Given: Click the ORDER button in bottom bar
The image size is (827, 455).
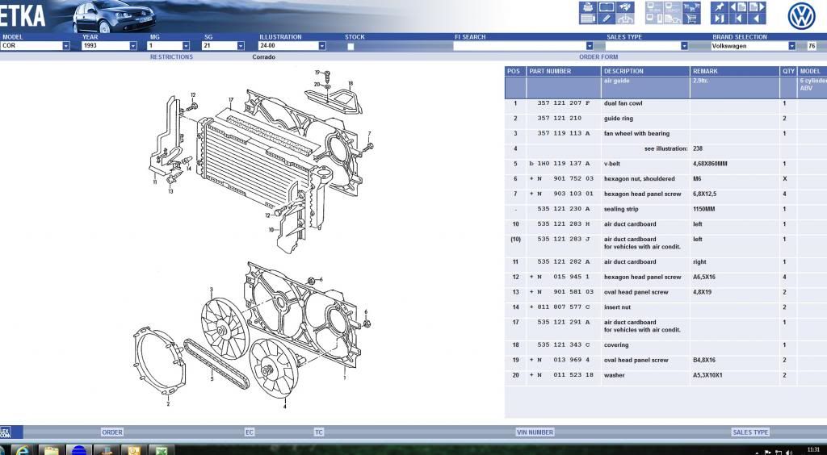Looking at the screenshot, I should [x=112, y=432].
